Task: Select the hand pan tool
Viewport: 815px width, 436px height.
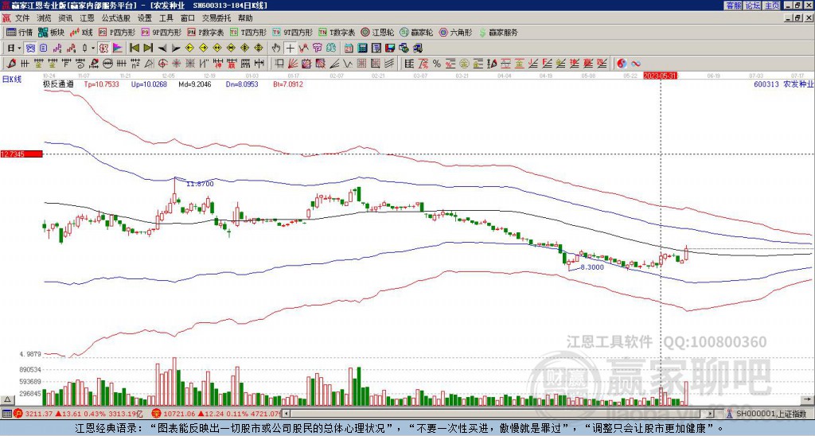Action: point(276,49)
